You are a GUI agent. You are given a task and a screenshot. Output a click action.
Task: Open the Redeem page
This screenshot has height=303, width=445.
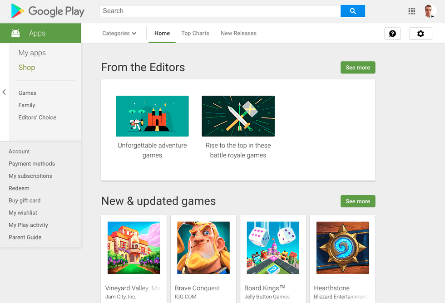click(19, 188)
